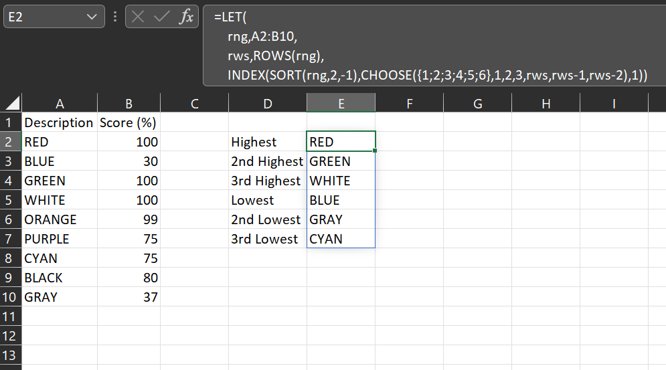
Task: Confirm formula with the checkmark icon
Action: [161, 17]
